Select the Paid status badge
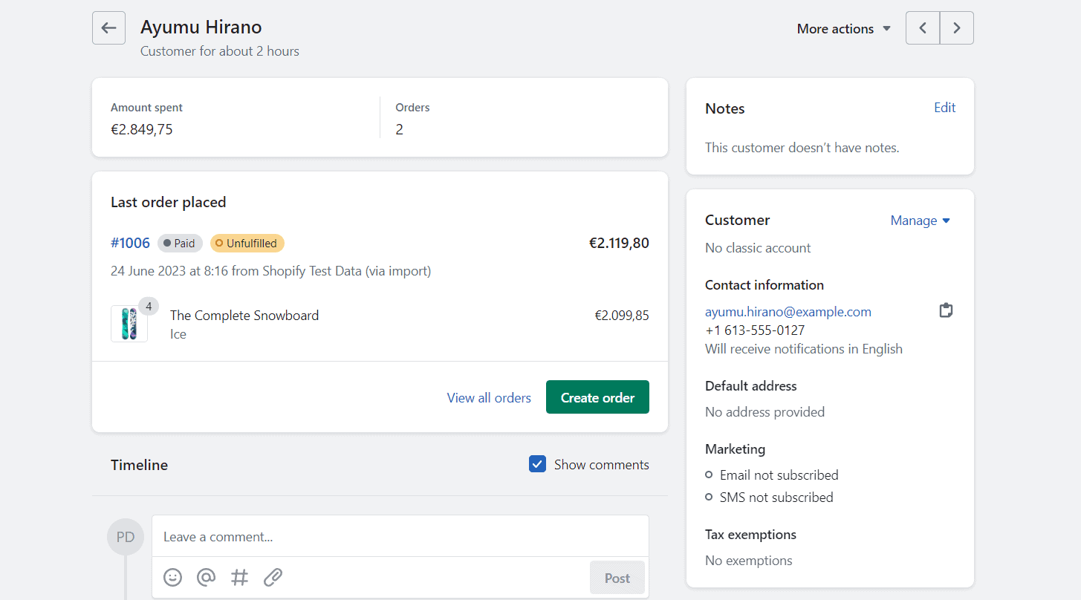This screenshot has height=600, width=1081. pos(180,243)
